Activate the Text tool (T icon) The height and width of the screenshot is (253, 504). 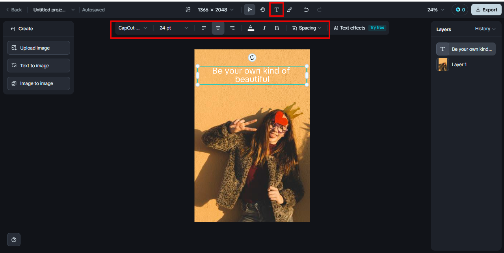277,9
